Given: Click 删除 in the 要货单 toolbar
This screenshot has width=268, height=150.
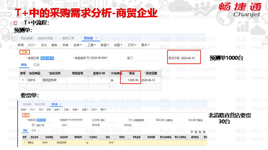Looking at the screenshot, I should tap(41, 110).
